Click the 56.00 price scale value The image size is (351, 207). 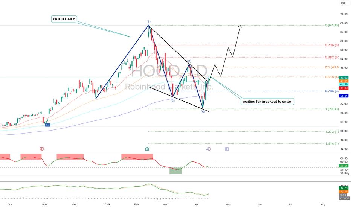[344, 50]
